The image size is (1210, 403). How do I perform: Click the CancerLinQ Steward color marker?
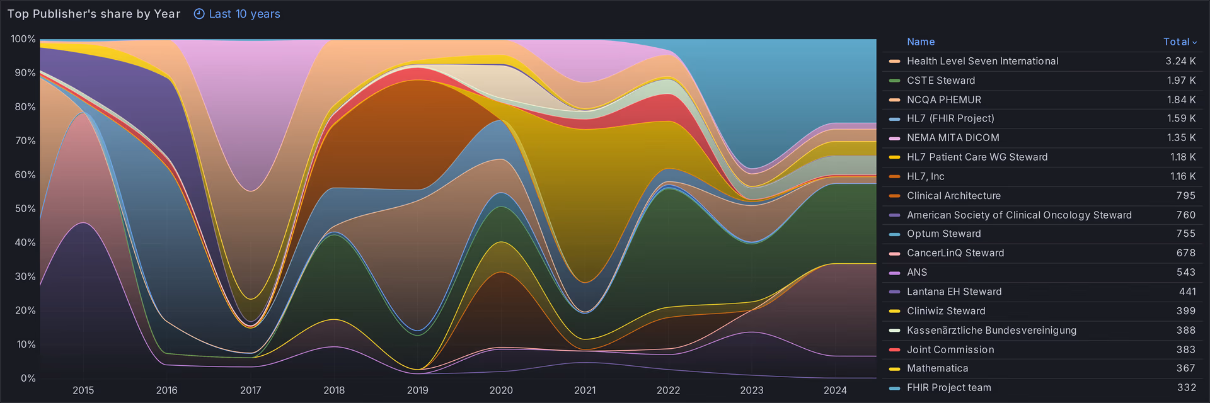(x=894, y=253)
